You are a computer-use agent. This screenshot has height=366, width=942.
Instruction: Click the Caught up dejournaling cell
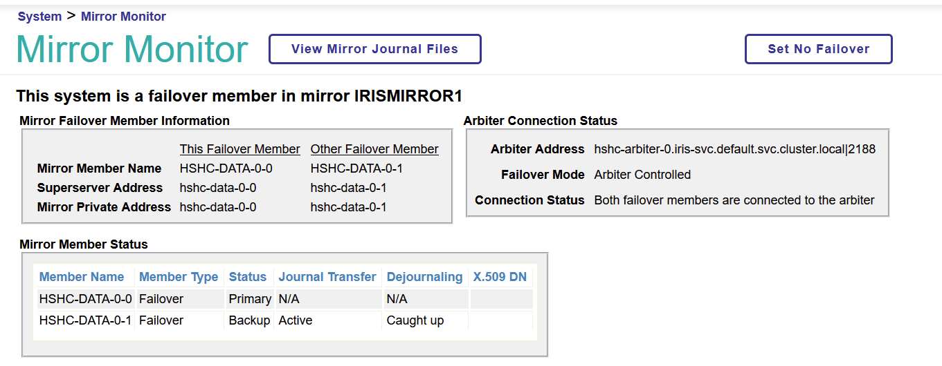[415, 320]
